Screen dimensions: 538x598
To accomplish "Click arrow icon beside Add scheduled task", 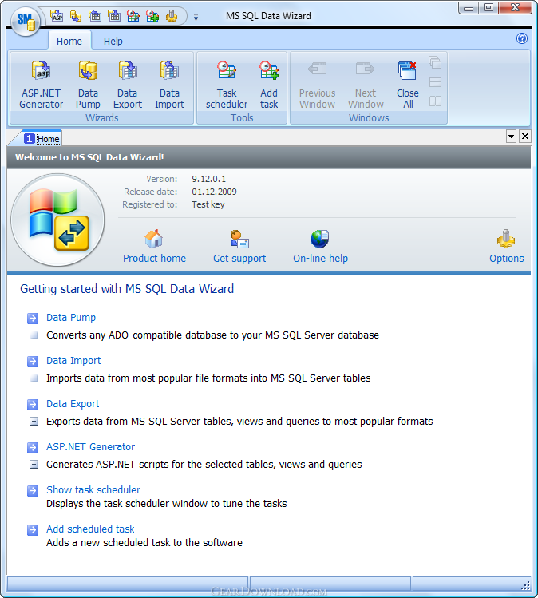I will (33, 529).
